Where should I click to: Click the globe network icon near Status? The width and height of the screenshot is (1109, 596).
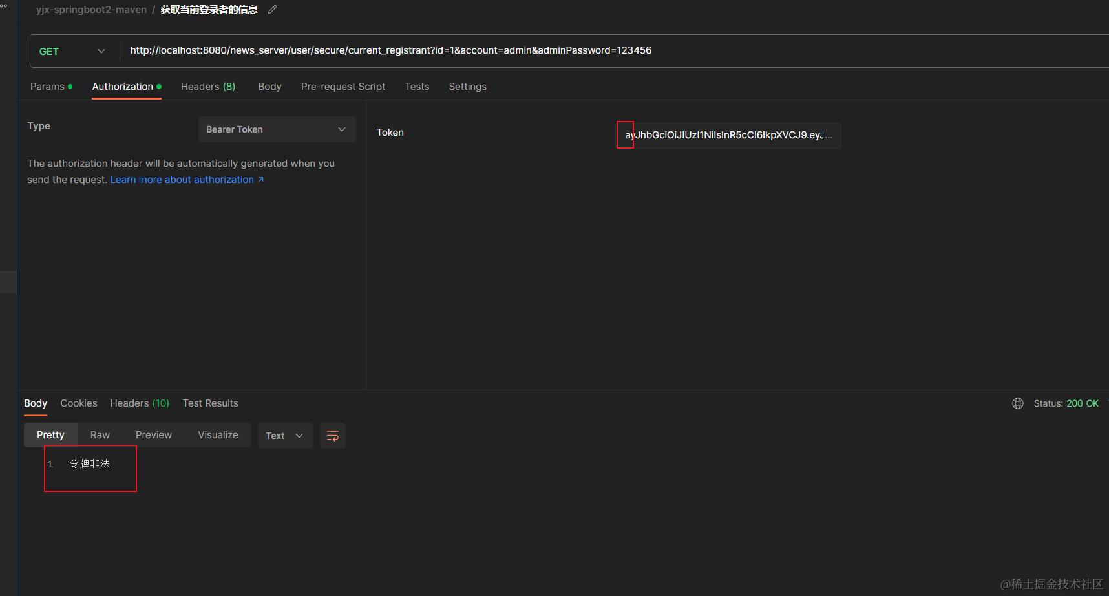[x=1018, y=403]
